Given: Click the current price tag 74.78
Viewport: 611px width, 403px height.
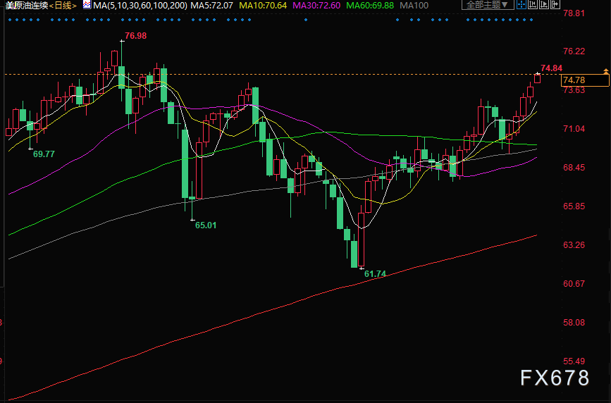Looking at the screenshot, I should coord(575,80).
